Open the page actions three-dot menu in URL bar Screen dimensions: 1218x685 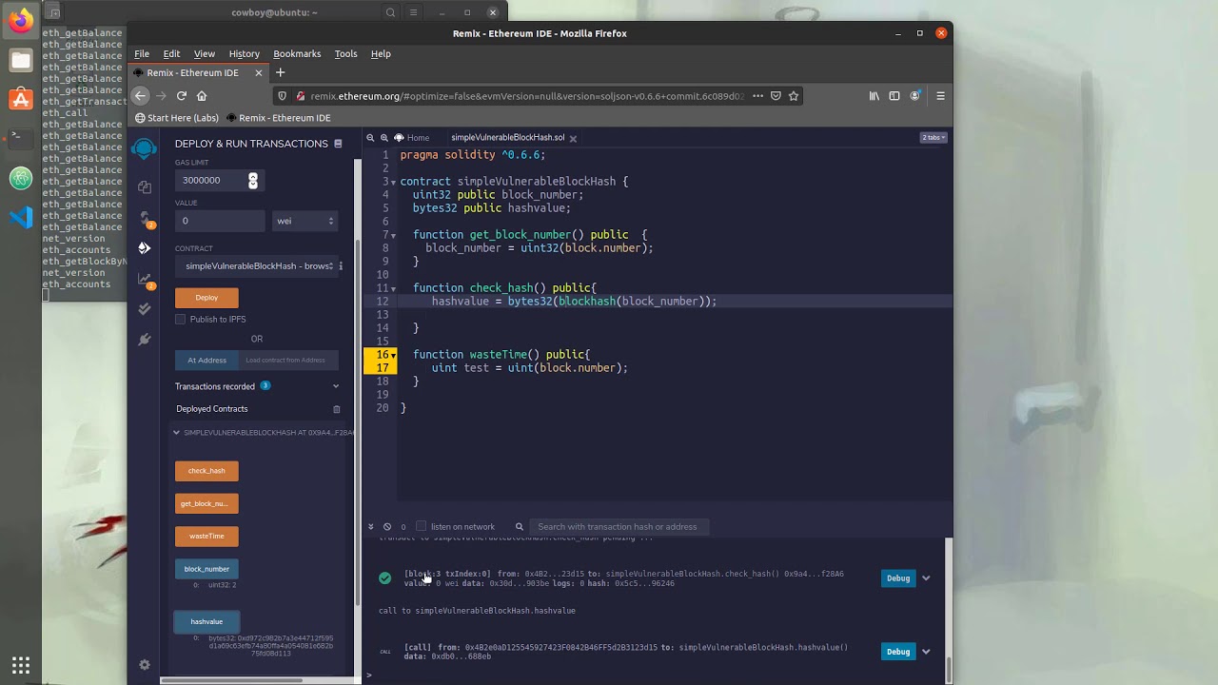coord(757,95)
